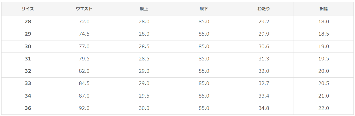The image size is (355, 116).
Task: Click the わたり column header
Action: [x=264, y=9]
